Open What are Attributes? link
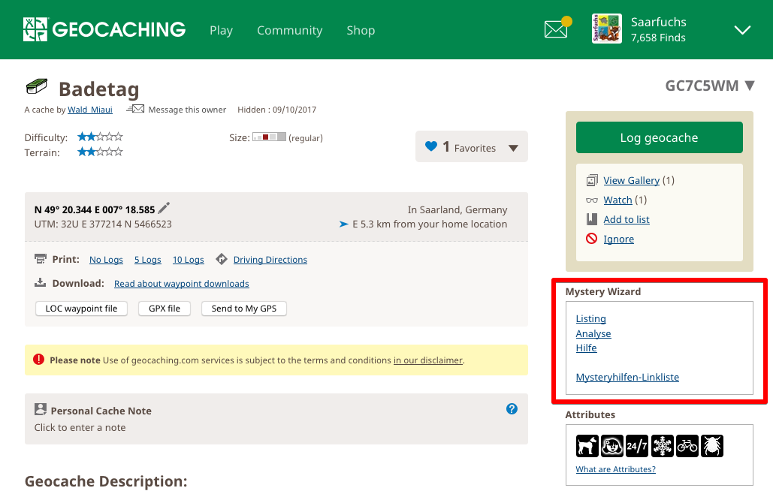 click(615, 469)
